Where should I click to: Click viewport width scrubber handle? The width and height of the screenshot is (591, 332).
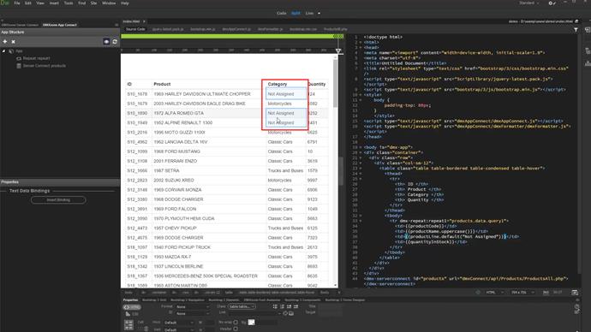click(338, 51)
